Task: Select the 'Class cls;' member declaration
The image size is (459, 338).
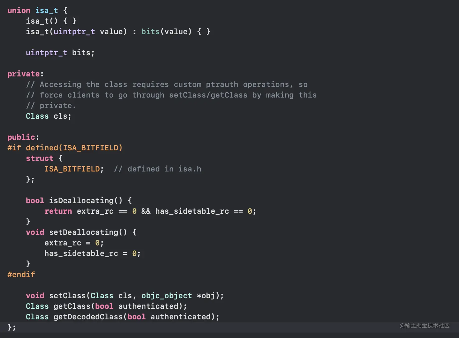Action: (49, 116)
